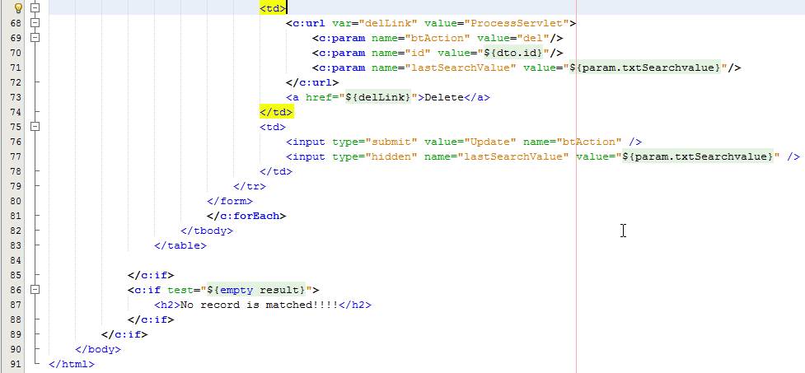Click the closing </body> tag

[98, 349]
